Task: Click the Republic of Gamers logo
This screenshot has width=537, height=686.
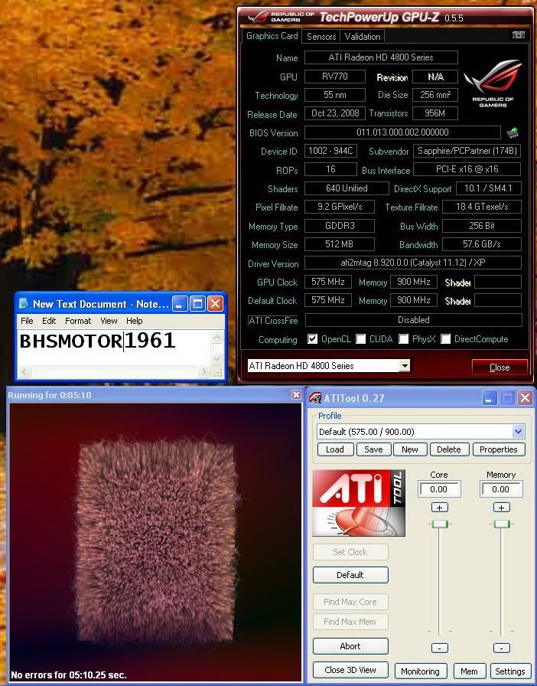Action: [x=493, y=83]
